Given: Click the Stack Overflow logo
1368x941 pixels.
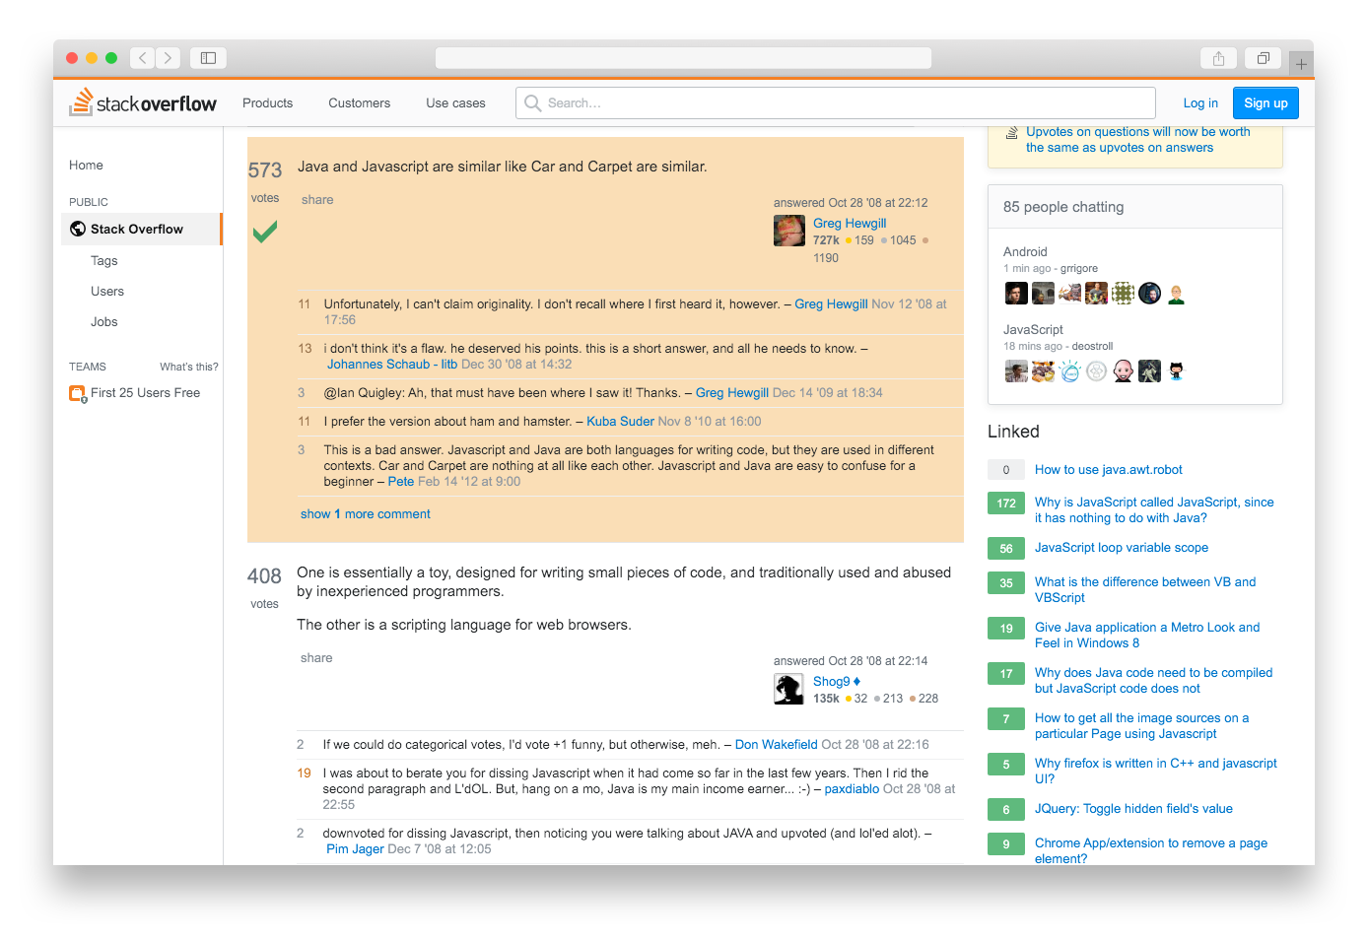Looking at the screenshot, I should [x=143, y=102].
